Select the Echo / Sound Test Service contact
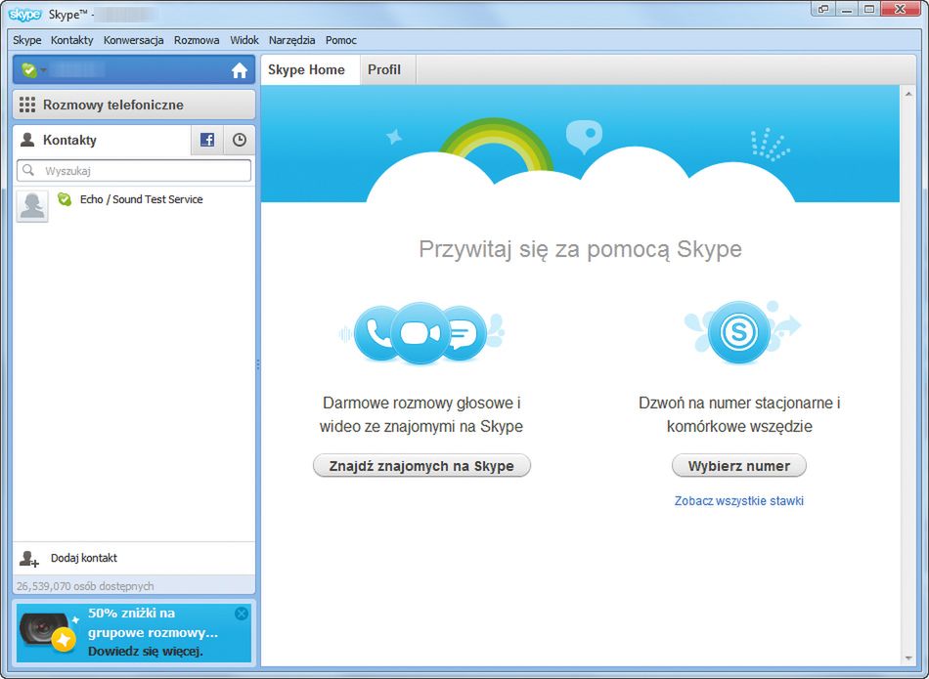Screen dimensions: 929x679 134,206
